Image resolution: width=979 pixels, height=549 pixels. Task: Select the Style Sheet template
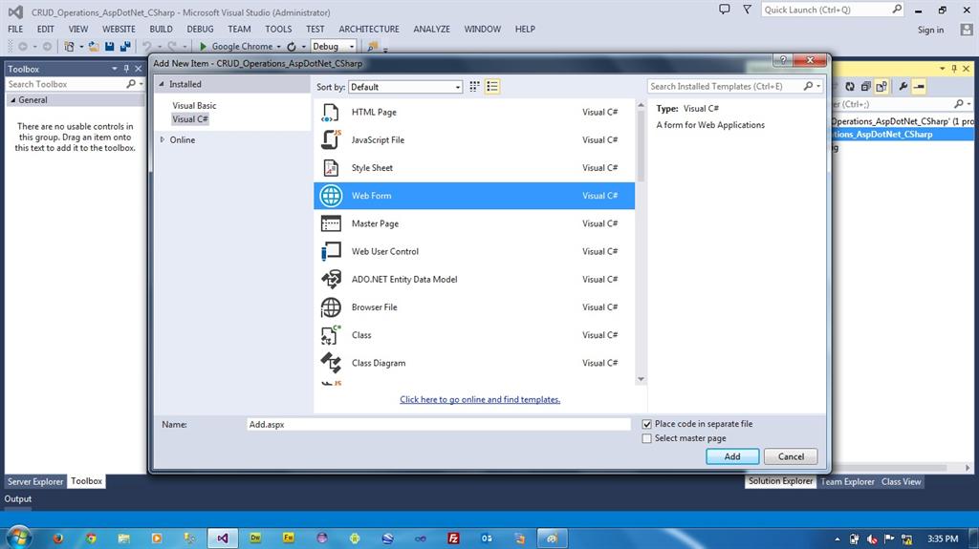474,168
